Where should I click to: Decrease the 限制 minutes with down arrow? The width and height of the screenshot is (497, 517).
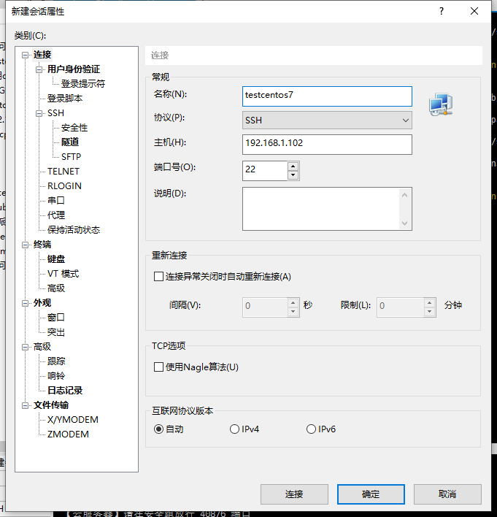pos(429,312)
